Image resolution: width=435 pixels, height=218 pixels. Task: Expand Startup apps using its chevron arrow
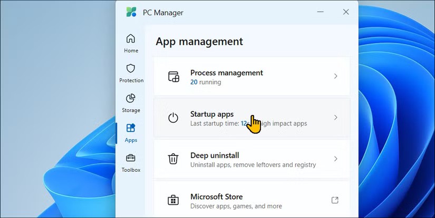(x=335, y=118)
